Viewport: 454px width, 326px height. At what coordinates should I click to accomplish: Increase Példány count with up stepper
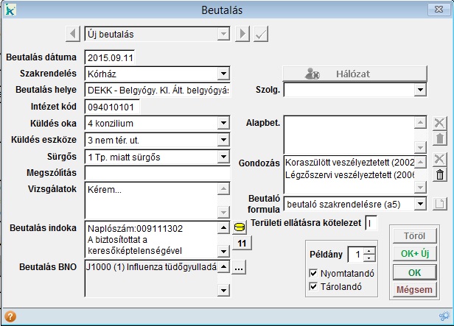point(369,251)
